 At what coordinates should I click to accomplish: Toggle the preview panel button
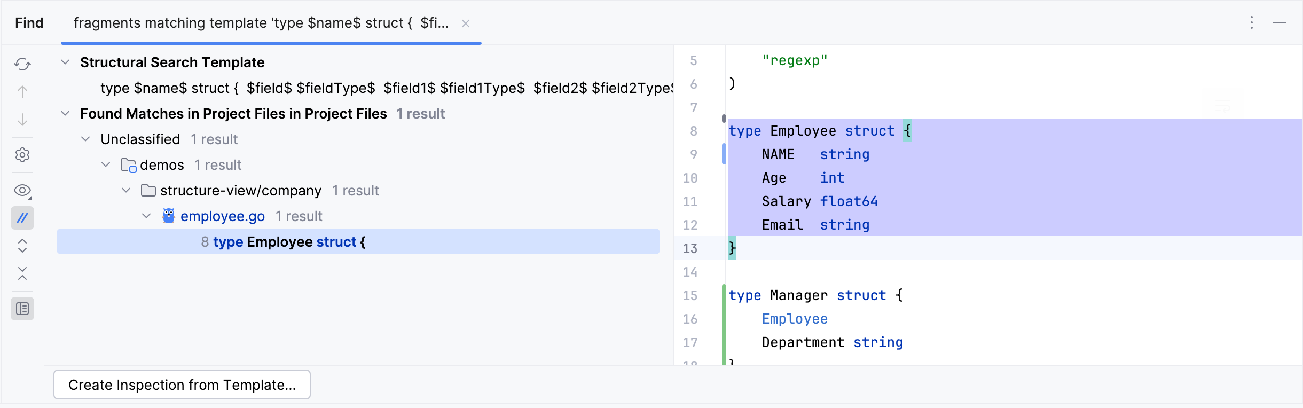(22, 309)
